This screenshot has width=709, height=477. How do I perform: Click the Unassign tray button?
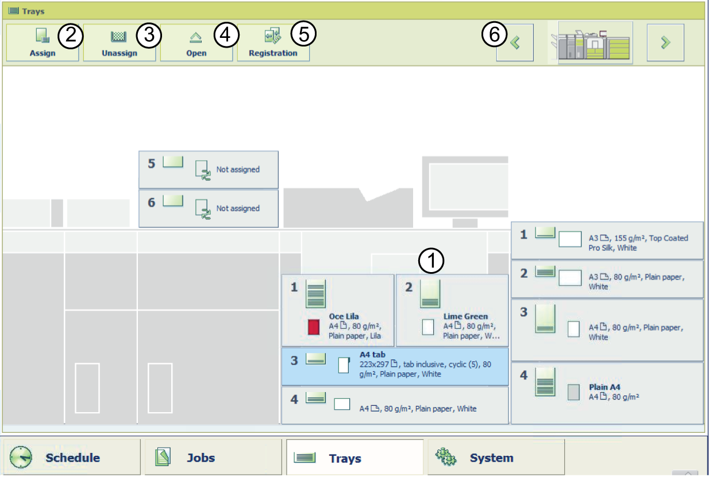pyautogui.click(x=119, y=42)
